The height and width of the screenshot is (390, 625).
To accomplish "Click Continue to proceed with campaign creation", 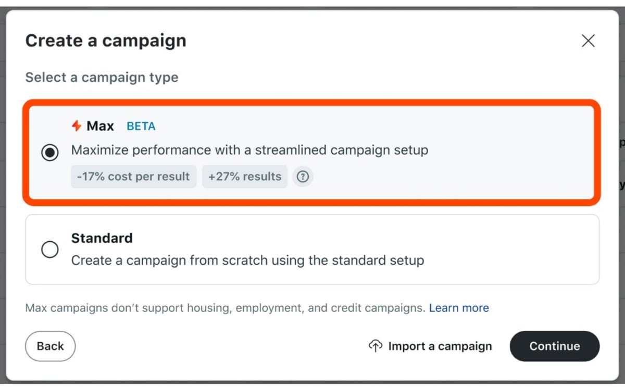I will tap(554, 346).
